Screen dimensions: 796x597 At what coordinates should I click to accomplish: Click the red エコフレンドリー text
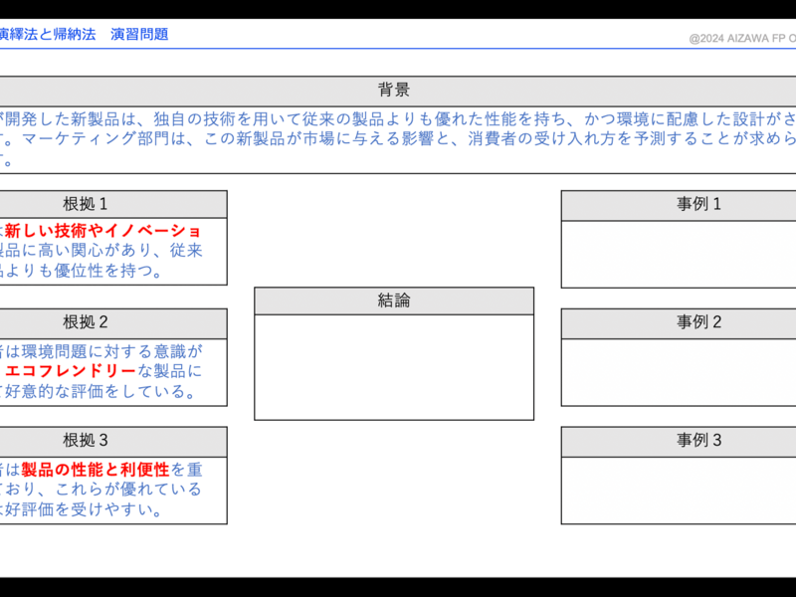[71, 371]
